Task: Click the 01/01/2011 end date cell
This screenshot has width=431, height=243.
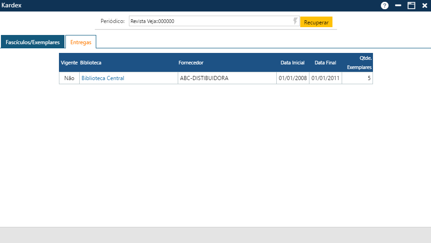Action: (325, 78)
